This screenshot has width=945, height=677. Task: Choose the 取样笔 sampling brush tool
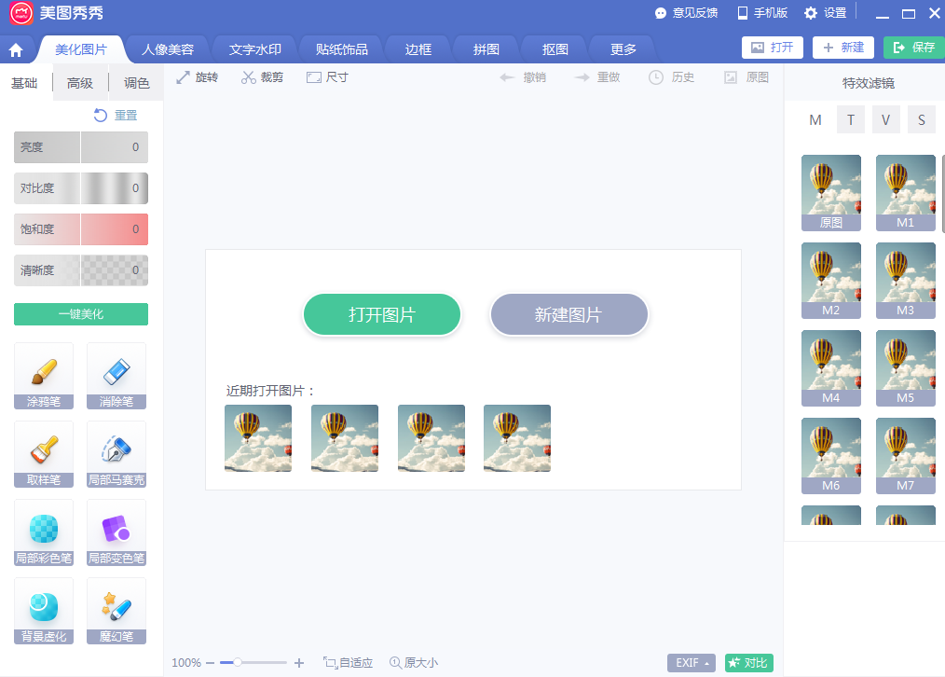point(44,454)
